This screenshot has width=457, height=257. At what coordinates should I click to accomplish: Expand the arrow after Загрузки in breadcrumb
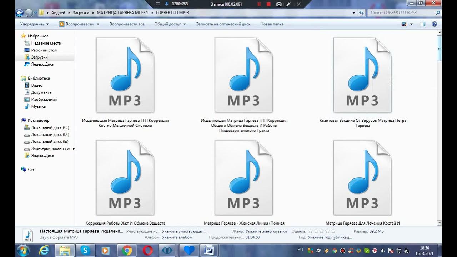pos(93,13)
